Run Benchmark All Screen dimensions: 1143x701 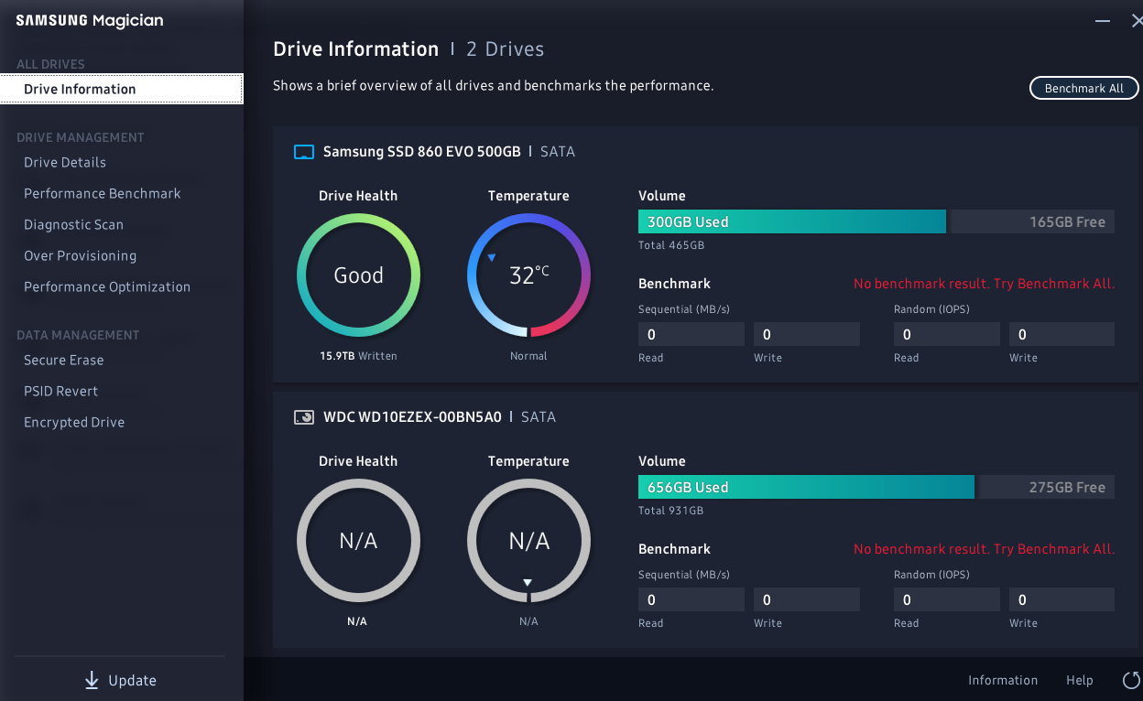coord(1083,88)
